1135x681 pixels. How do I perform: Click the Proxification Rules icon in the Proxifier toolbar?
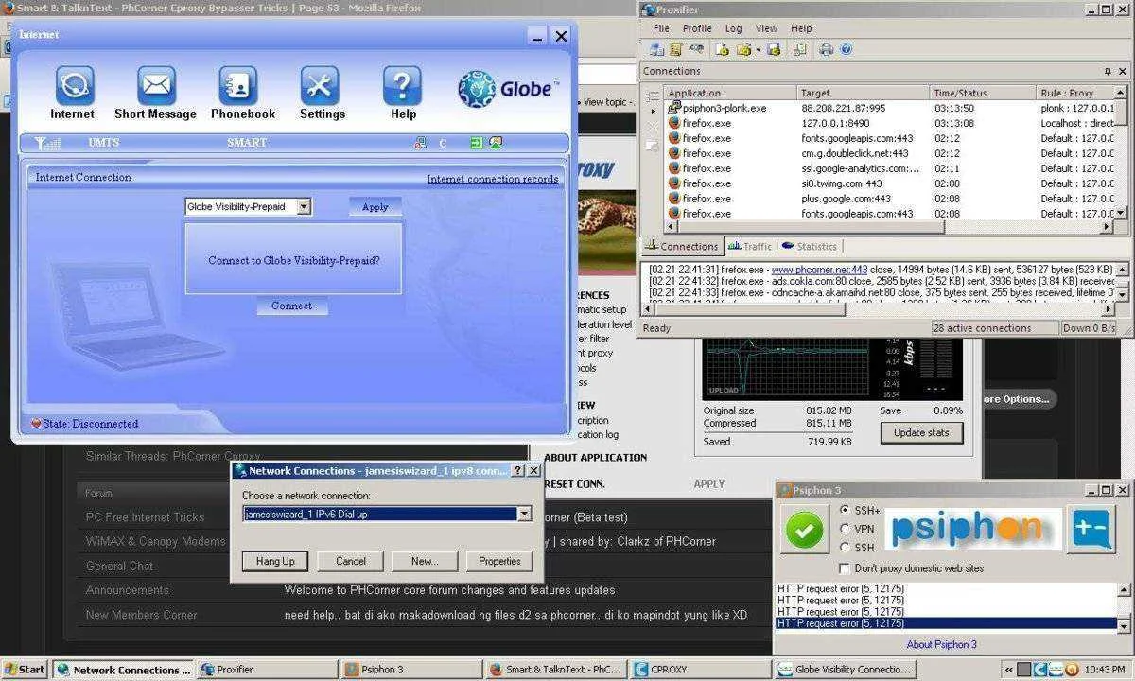[x=676, y=49]
